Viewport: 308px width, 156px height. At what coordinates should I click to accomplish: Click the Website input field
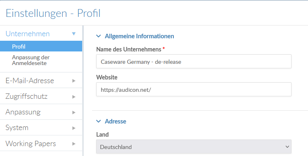(x=194, y=89)
